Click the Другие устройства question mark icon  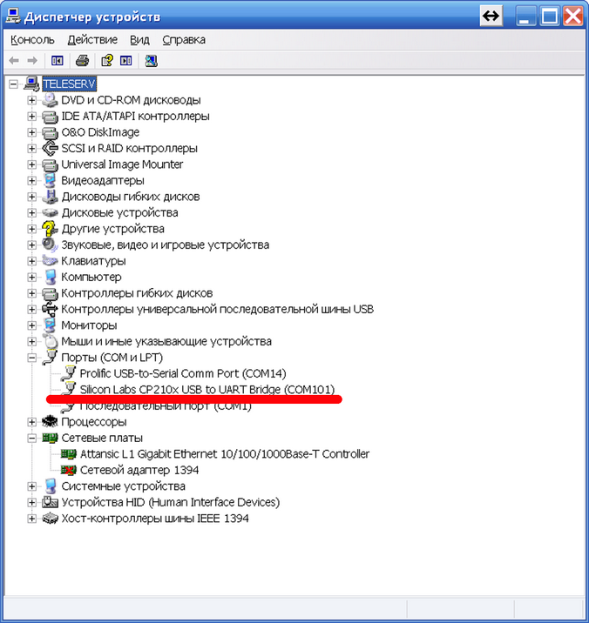50,229
